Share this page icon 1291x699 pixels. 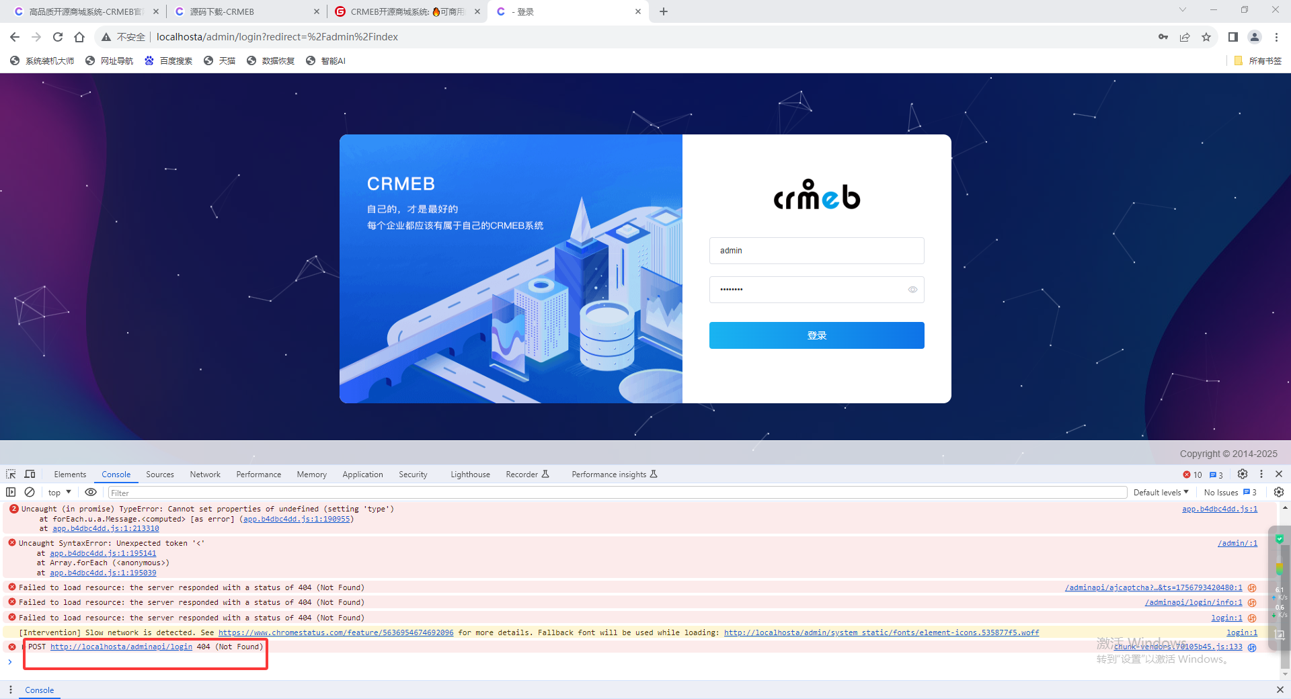tap(1185, 37)
